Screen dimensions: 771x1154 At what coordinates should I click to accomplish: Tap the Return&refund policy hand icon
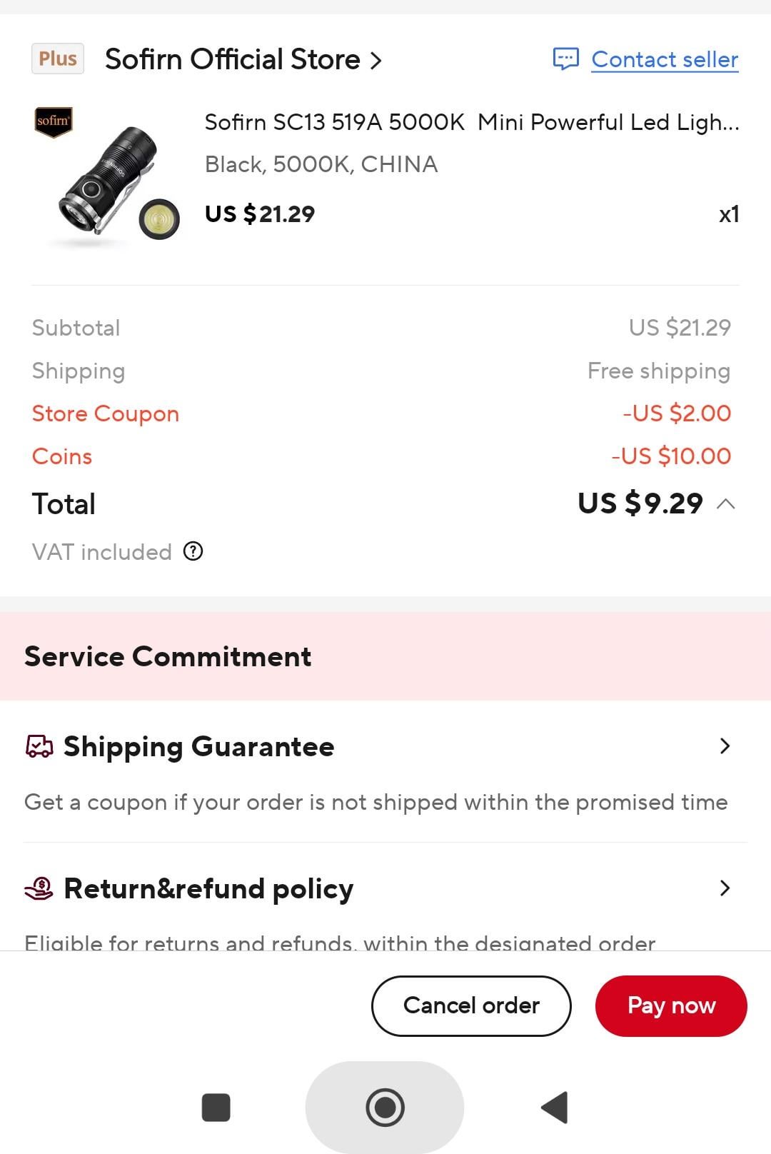click(39, 888)
